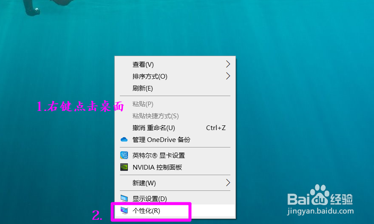
Task: Click the NVIDIA control panel icon
Action: point(124,167)
